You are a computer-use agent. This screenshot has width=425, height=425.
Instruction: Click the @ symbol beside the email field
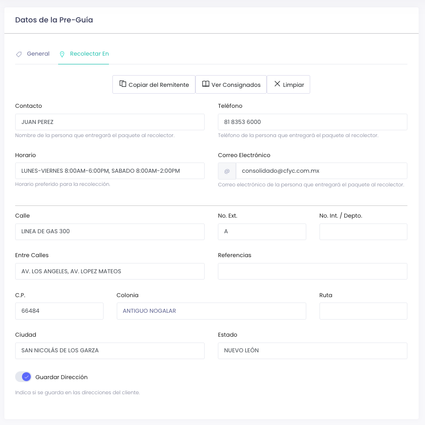227,171
